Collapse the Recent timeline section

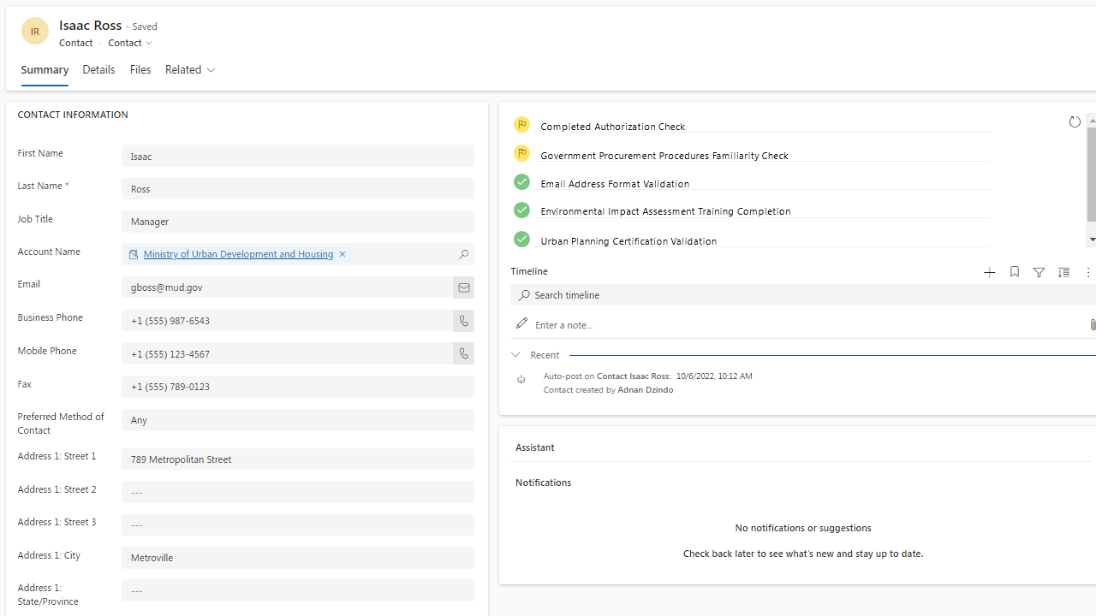515,355
